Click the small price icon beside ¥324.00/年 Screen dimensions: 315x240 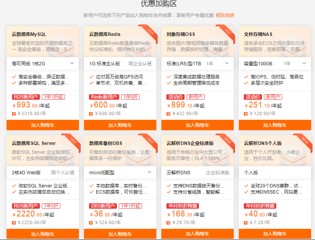click(91, 223)
